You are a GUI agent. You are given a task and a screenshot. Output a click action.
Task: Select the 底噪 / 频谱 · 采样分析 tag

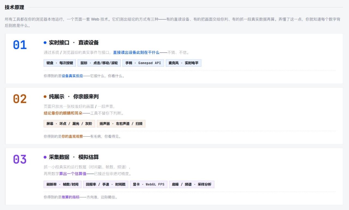coord(192,184)
